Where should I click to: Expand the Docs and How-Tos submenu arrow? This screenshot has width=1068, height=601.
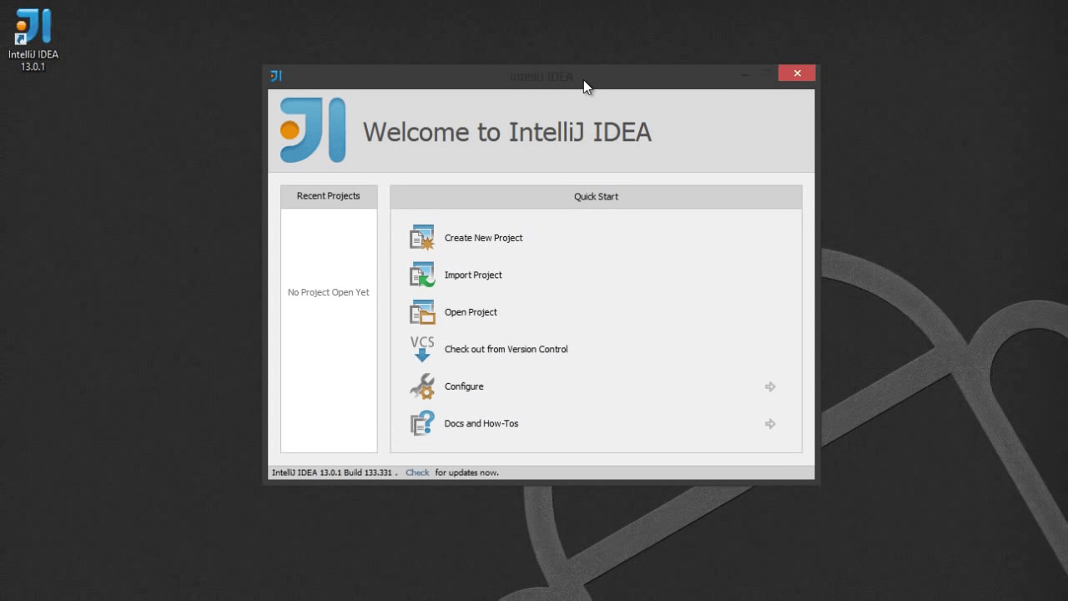coord(770,424)
